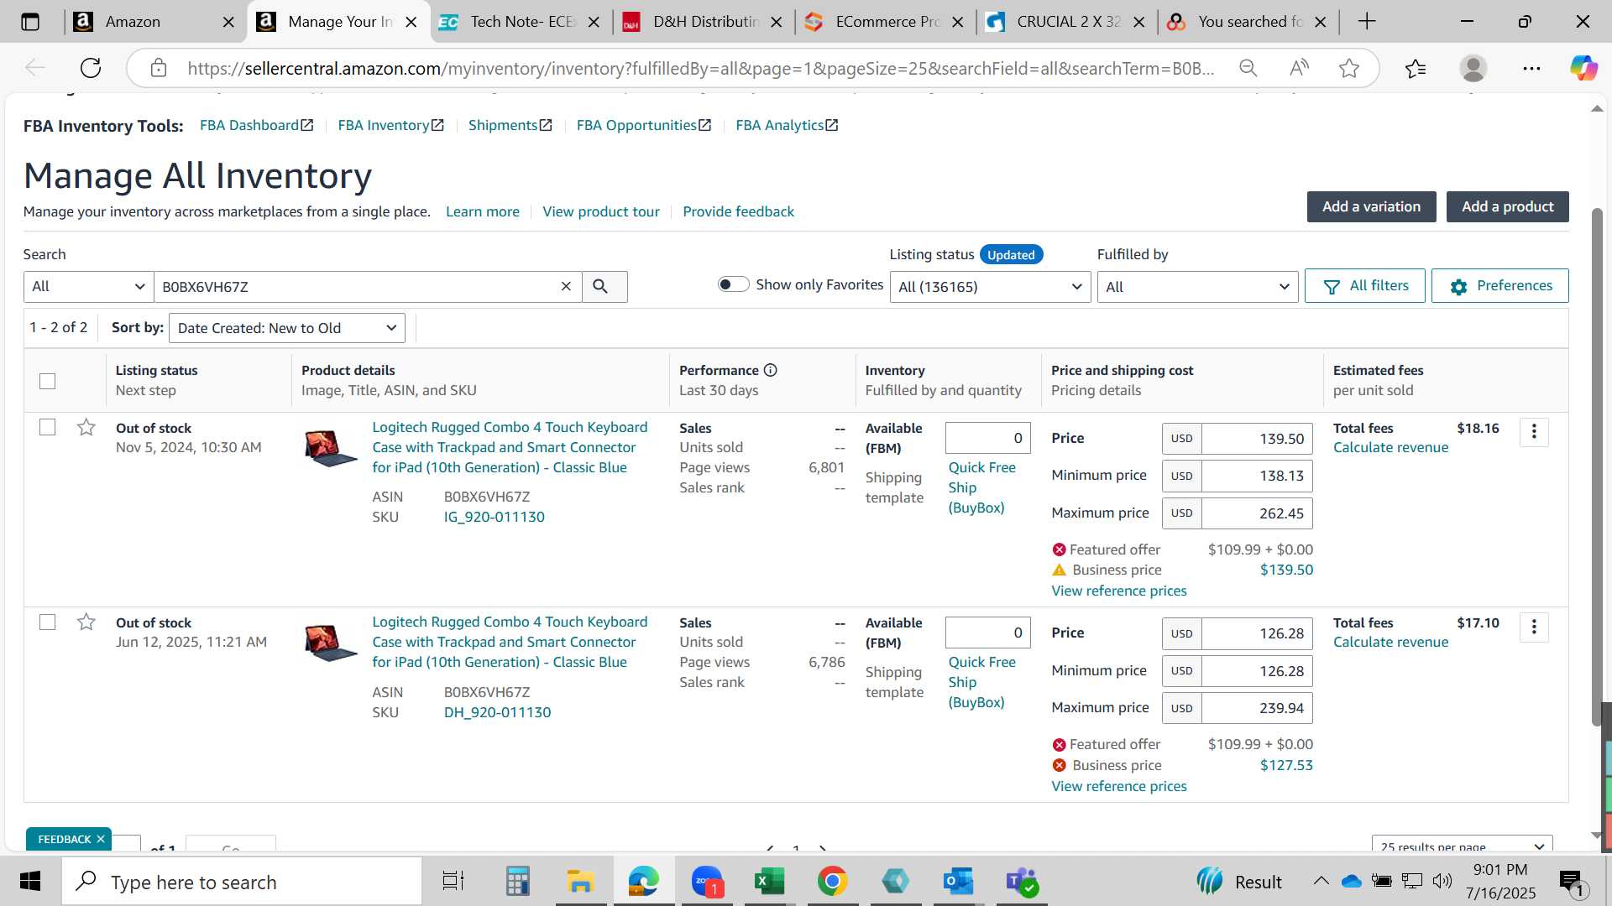The width and height of the screenshot is (1612, 906).
Task: Open Chrome from the taskbar
Action: (832, 882)
